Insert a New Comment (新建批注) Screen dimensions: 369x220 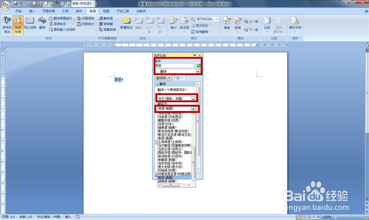[126, 23]
